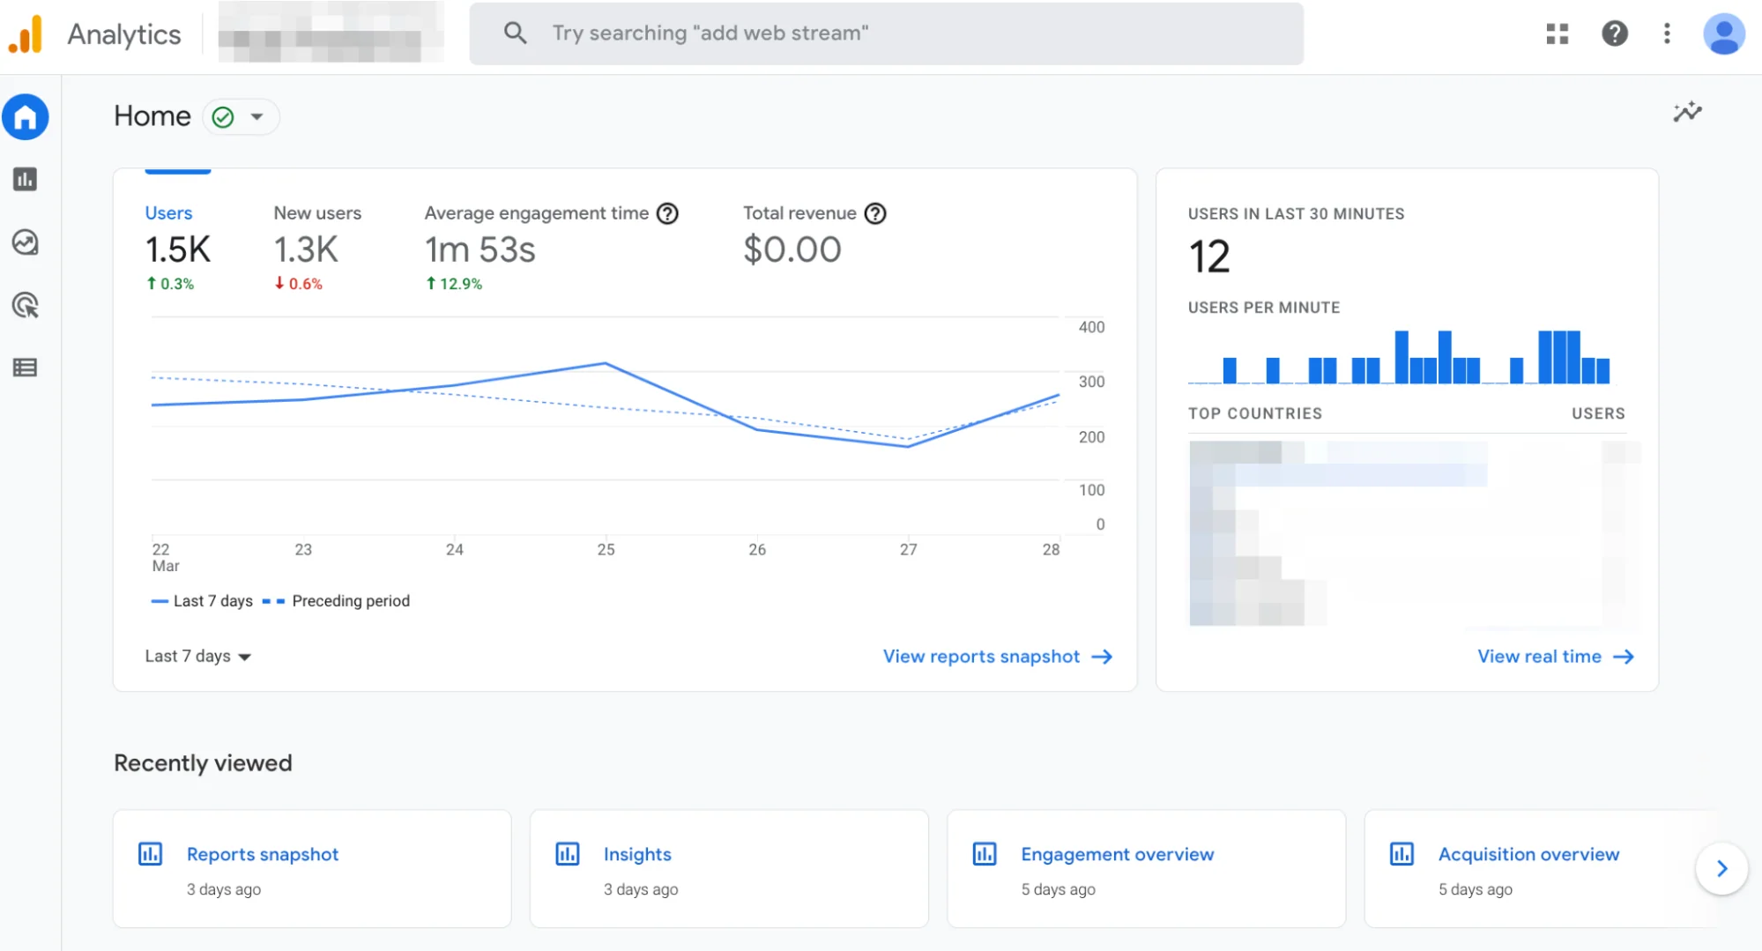
Task: Open the Admin panel from the sidebar
Action: (x=26, y=368)
